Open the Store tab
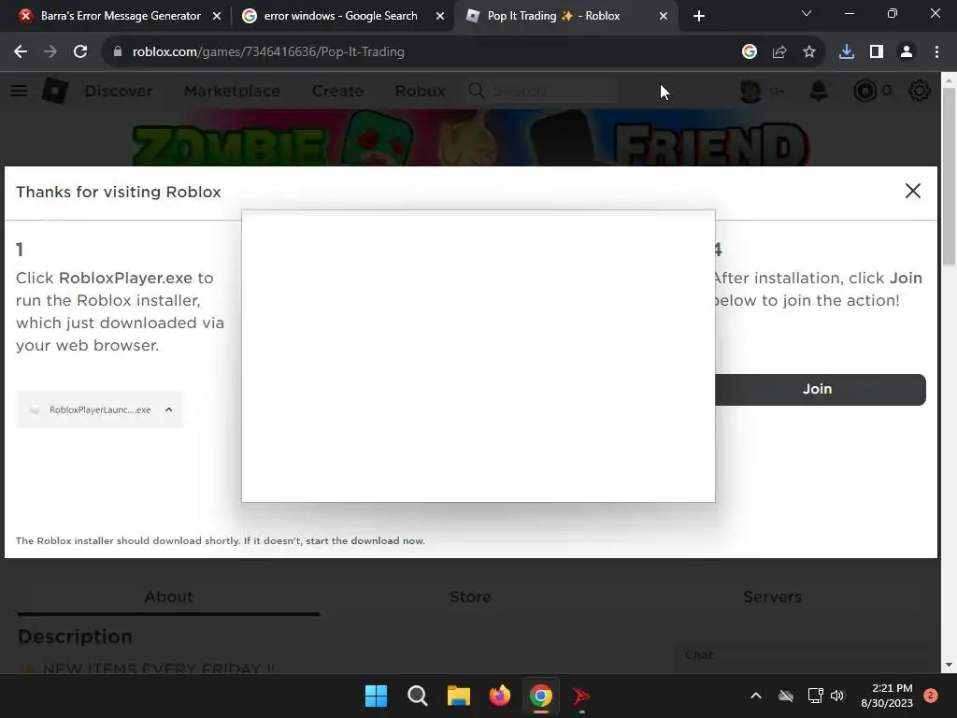The image size is (957, 718). coord(471,597)
